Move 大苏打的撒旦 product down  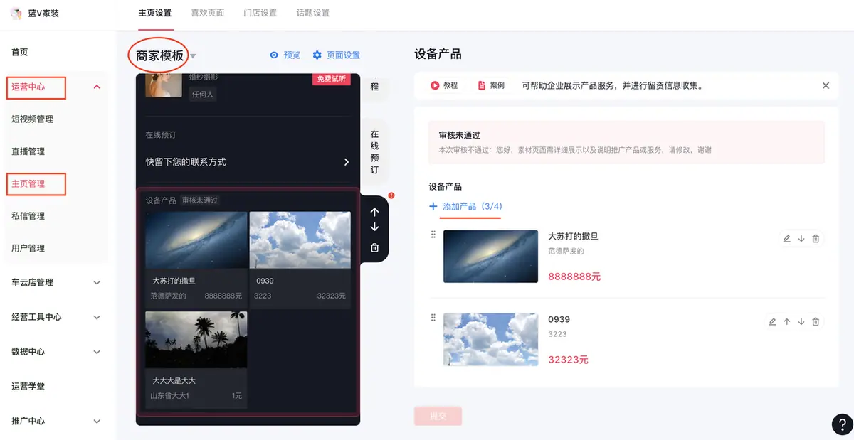point(801,239)
